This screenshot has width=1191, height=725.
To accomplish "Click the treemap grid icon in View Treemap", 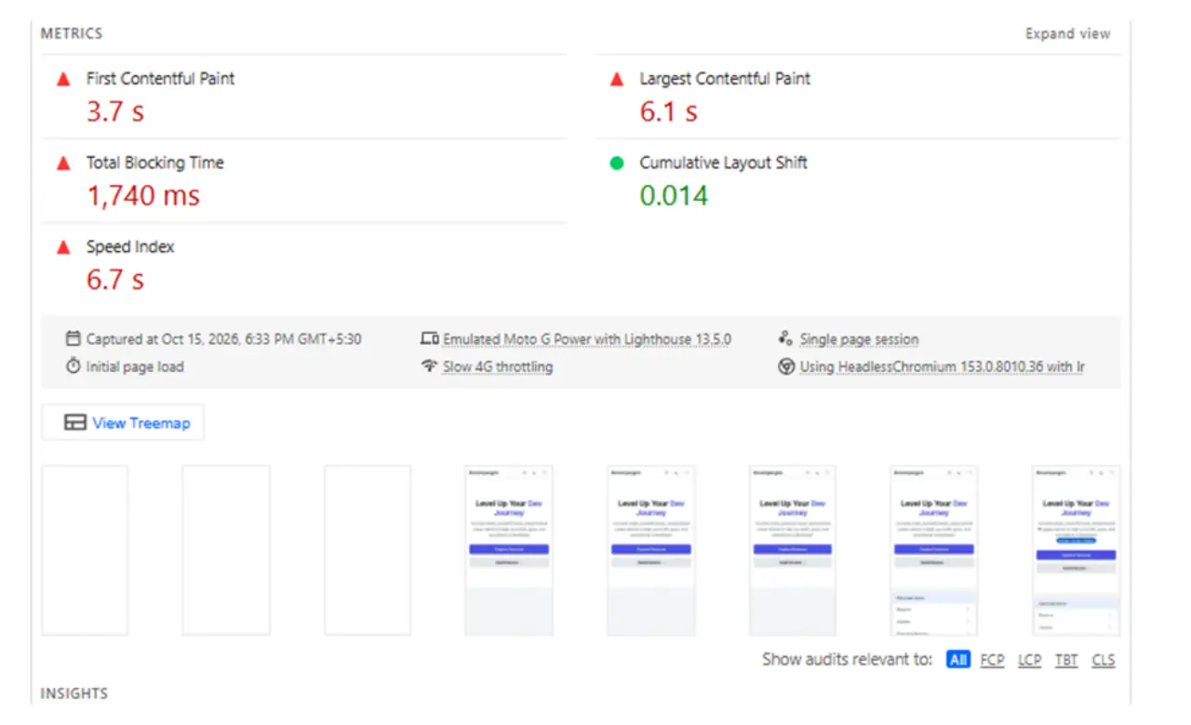I will (x=75, y=423).
